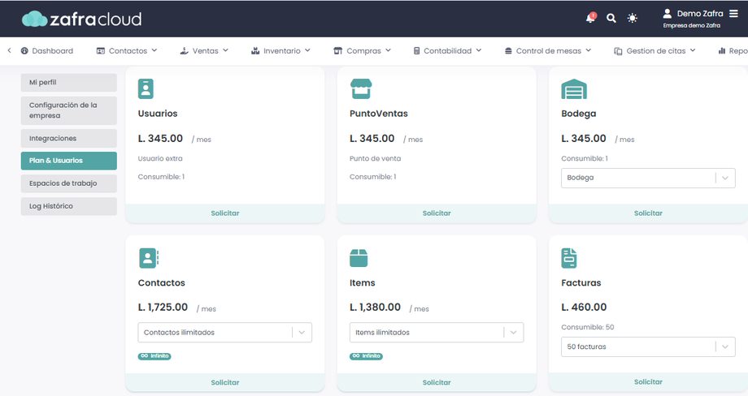
Task: Open Espacios de trabajo tab
Action: [68, 183]
